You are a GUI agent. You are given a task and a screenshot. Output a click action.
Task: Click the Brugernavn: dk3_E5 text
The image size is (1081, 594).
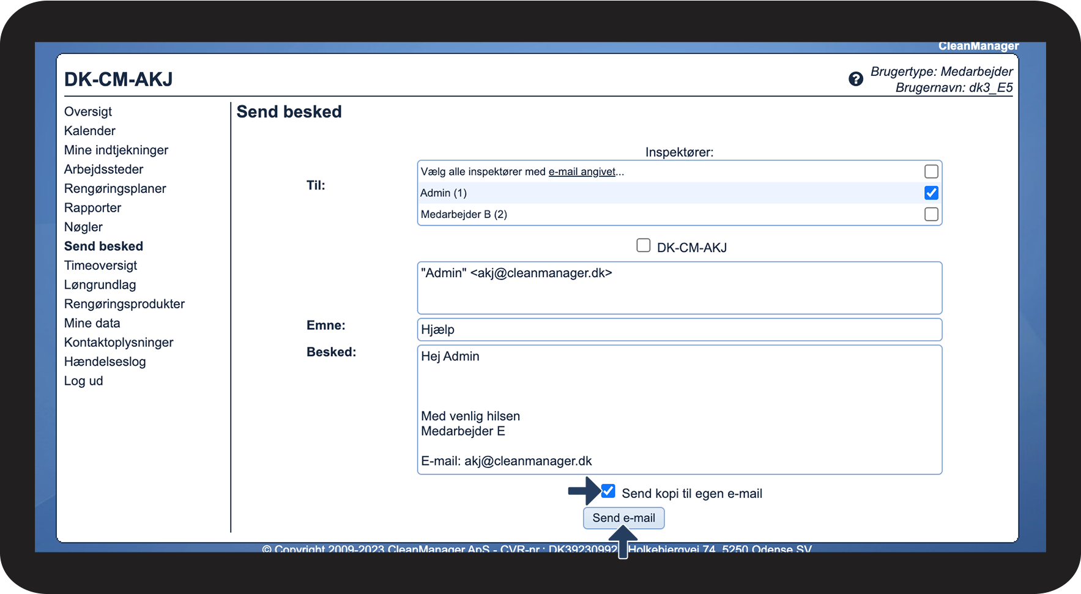[x=954, y=87]
